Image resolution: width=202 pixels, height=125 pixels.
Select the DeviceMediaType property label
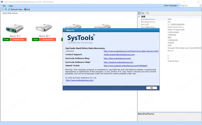148,27
